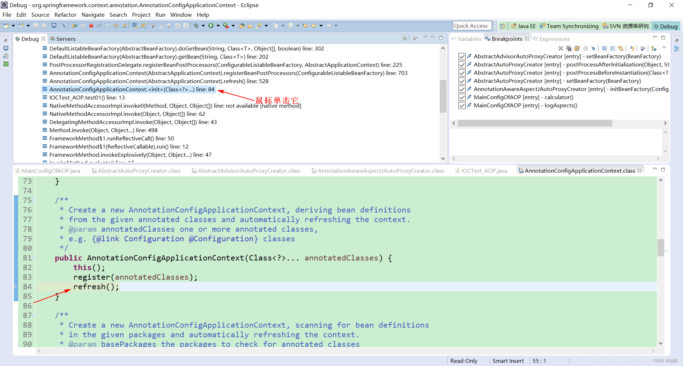
Task: Open the Refactor menu
Action: tap(65, 15)
